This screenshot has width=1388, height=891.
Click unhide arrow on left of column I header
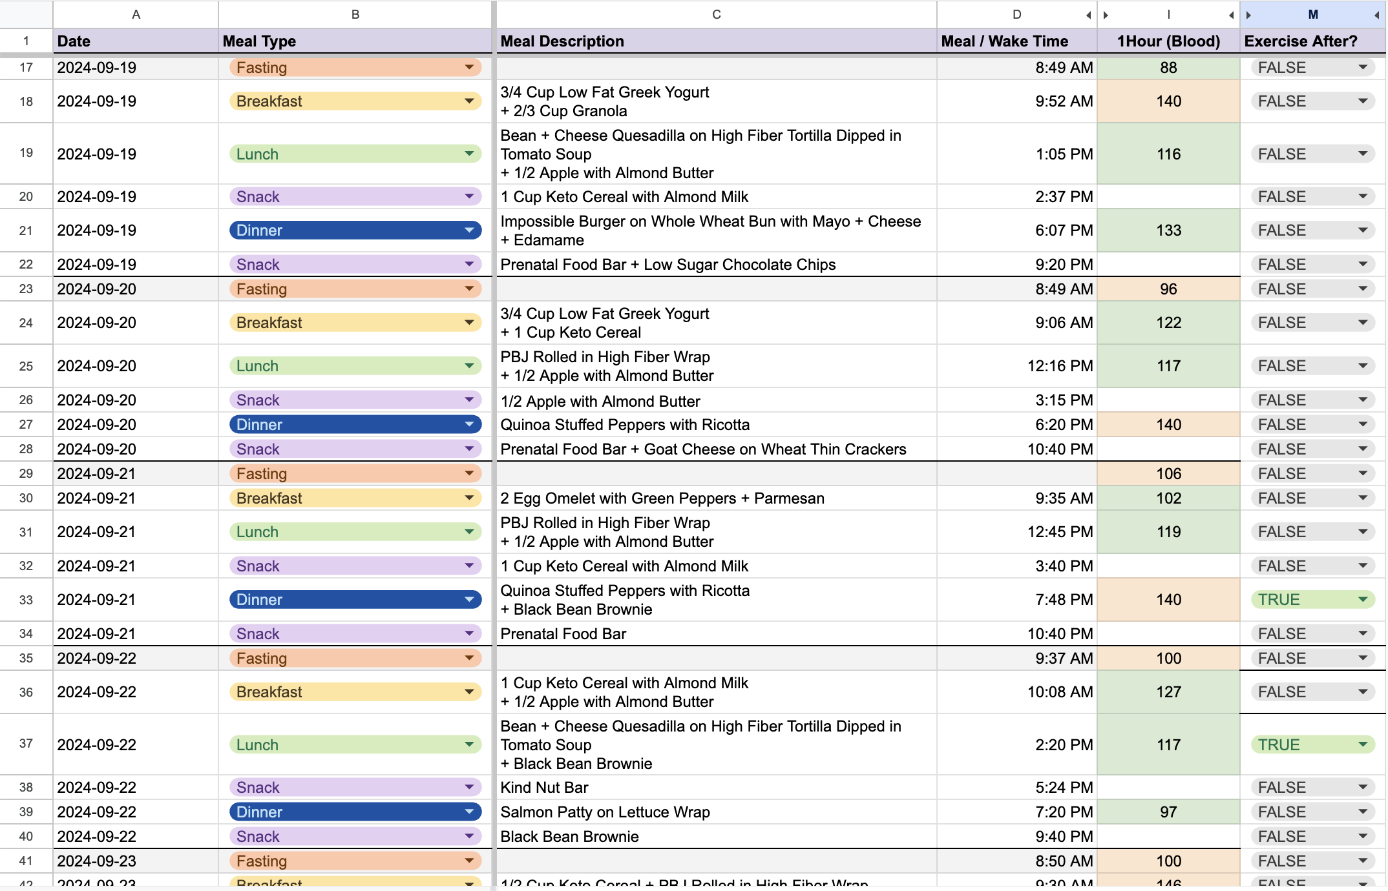[x=1106, y=15]
